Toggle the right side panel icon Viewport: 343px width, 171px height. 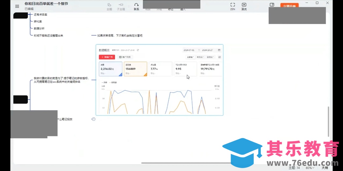pos(272,5)
